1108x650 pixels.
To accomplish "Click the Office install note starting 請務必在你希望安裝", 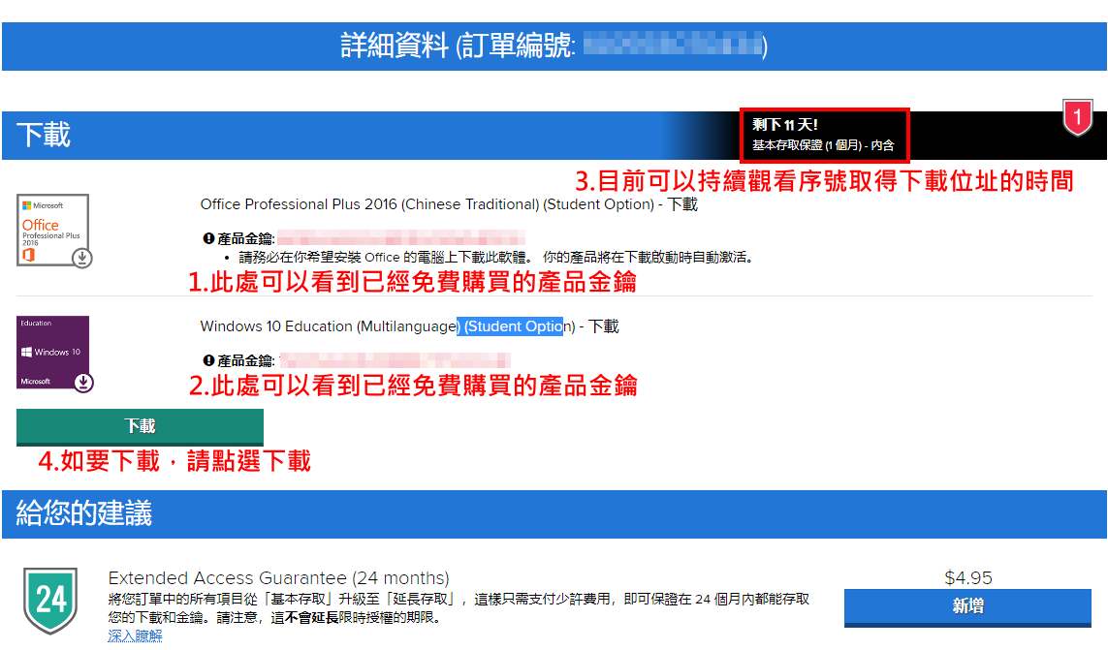I will [496, 257].
